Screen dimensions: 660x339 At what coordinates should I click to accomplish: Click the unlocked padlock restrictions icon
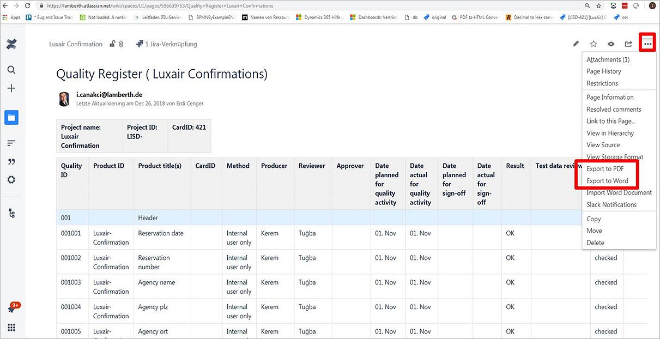(112, 44)
